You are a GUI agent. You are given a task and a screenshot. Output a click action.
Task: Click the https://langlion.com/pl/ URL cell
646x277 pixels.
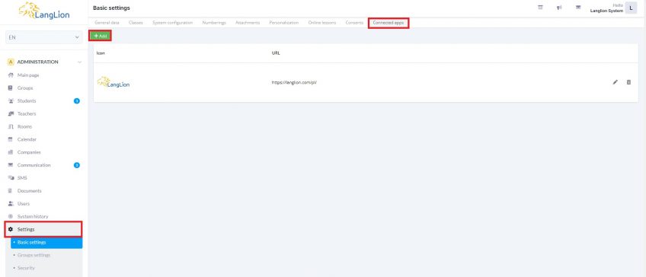[294, 82]
